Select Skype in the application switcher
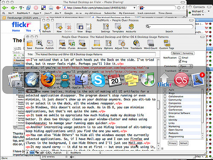 98,80
